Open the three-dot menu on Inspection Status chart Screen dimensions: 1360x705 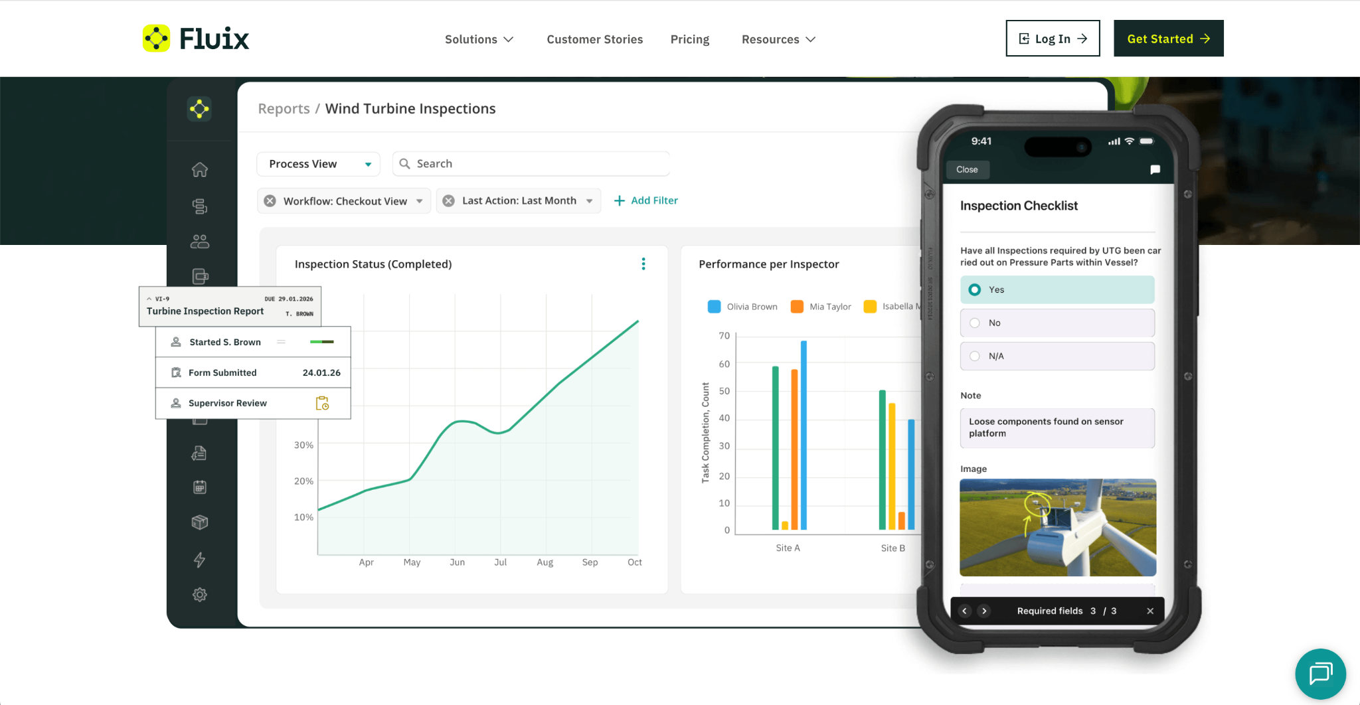(x=643, y=264)
